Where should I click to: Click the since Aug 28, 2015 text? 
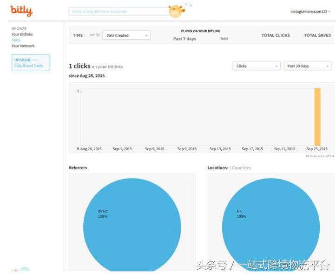point(86,76)
